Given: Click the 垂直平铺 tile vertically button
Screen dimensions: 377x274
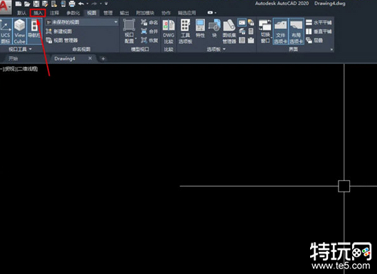Looking at the screenshot, I should click(x=319, y=31).
